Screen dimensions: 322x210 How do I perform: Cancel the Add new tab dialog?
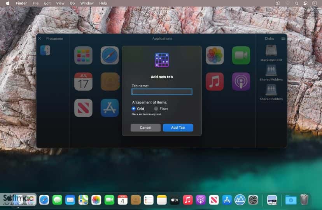pyautogui.click(x=145, y=128)
